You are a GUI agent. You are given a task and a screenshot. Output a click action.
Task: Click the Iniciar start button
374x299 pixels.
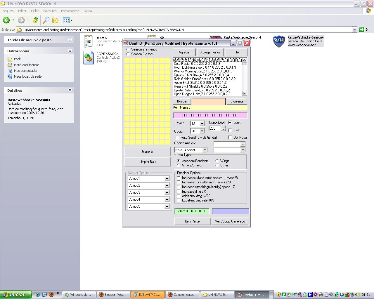coord(16,295)
